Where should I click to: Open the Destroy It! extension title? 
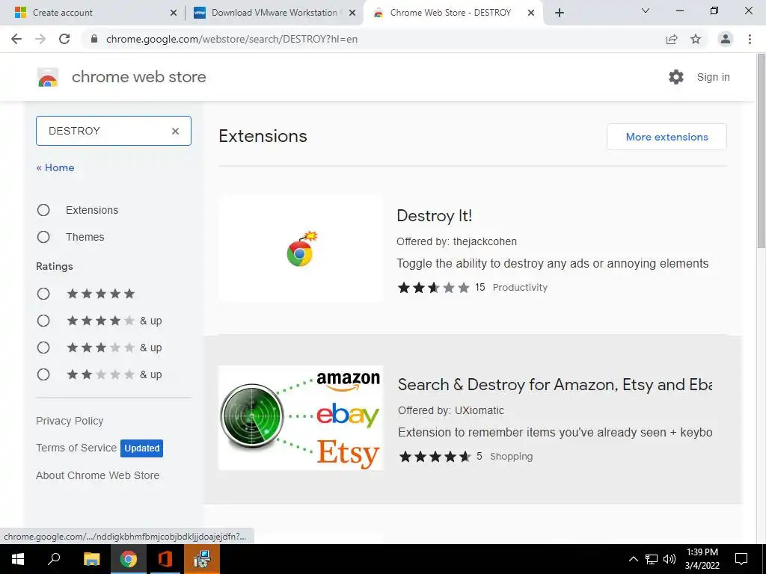coord(435,216)
